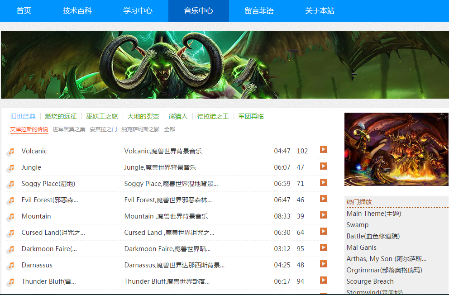This screenshot has height=295, width=449.
Task: Click the music note icon beside Darnassus
Action: (11, 266)
